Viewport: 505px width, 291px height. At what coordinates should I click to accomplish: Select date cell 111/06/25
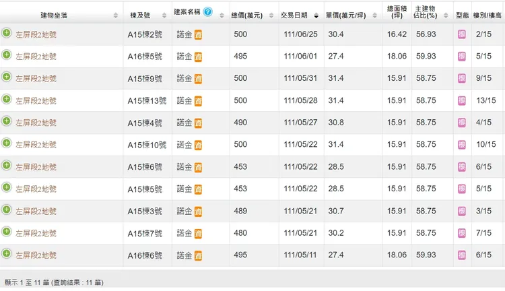pos(300,34)
